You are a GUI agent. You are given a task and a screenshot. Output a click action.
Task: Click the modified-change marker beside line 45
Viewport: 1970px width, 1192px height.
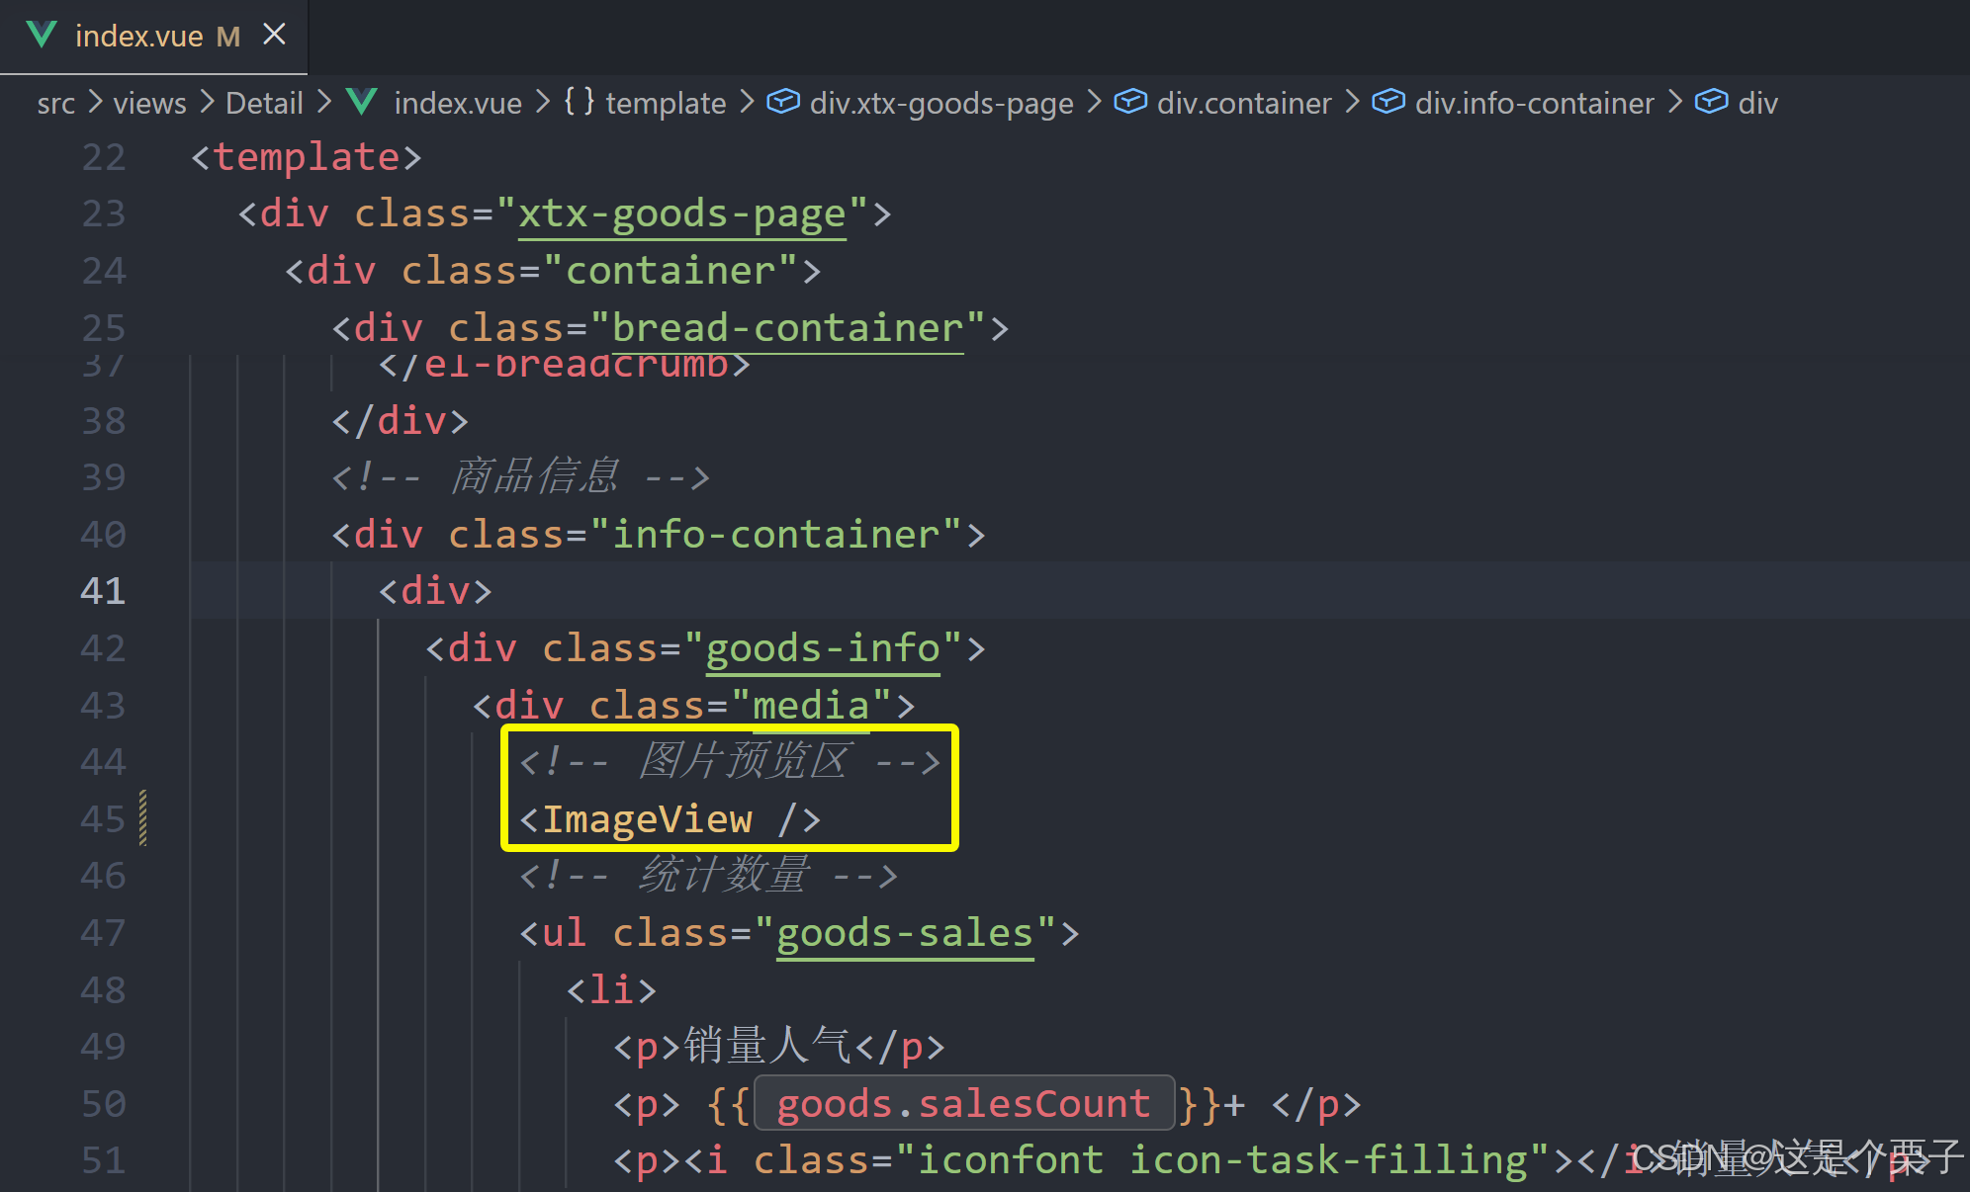click(143, 818)
